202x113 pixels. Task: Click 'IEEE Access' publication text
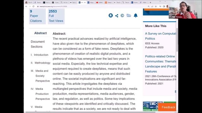pyautogui.click(x=152, y=43)
